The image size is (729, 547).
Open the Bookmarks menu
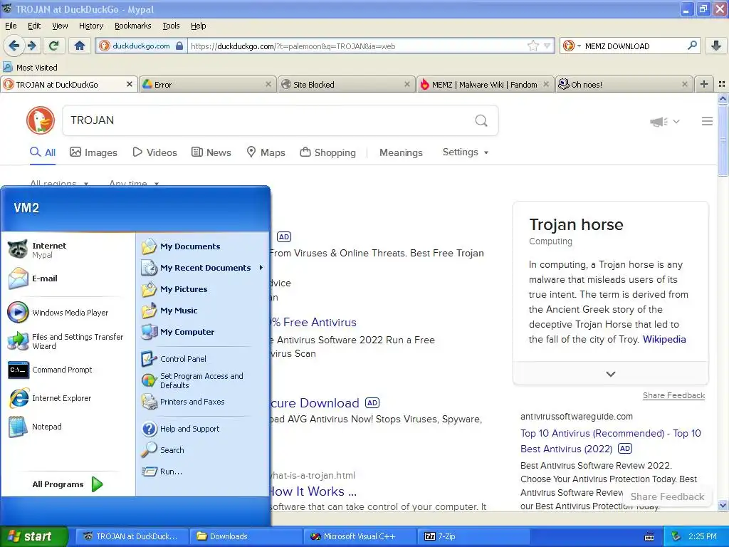click(133, 26)
